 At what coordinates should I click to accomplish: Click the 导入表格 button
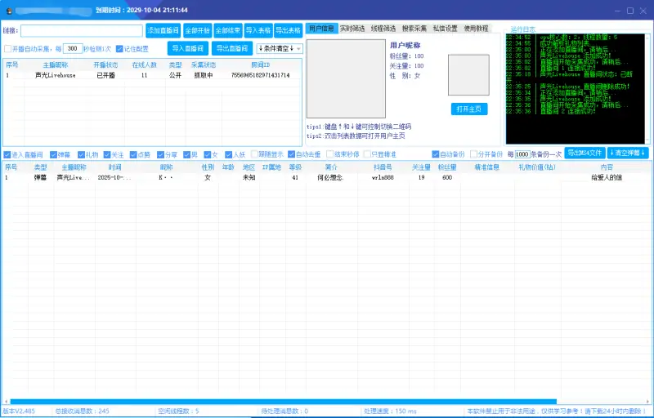point(257,30)
